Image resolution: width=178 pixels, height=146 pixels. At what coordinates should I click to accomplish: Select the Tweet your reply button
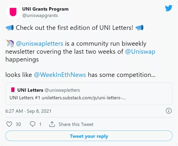coord(89,136)
